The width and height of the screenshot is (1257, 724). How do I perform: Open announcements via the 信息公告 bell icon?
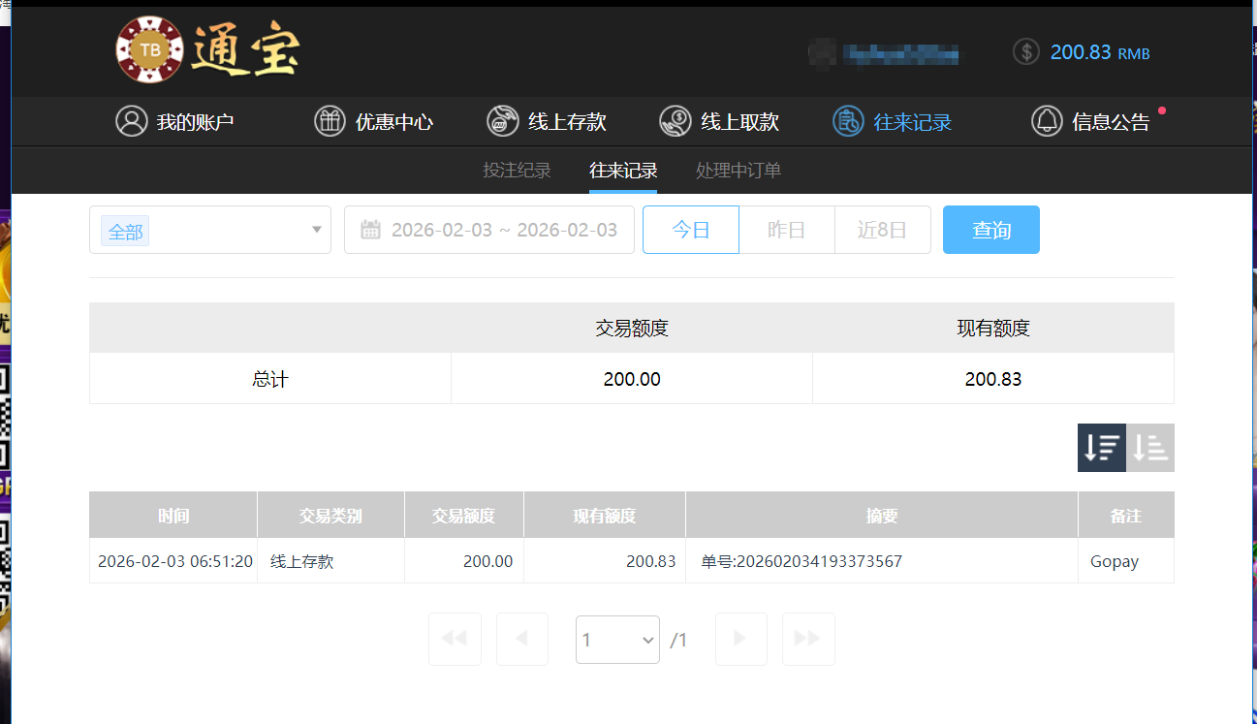pos(1047,121)
